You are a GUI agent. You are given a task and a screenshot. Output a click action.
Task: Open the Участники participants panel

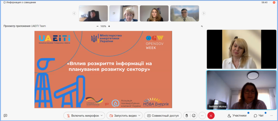238,116
